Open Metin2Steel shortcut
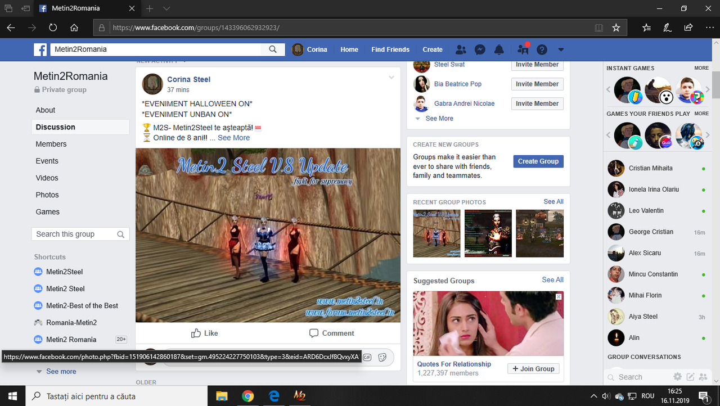Image resolution: width=720 pixels, height=406 pixels. 64,272
